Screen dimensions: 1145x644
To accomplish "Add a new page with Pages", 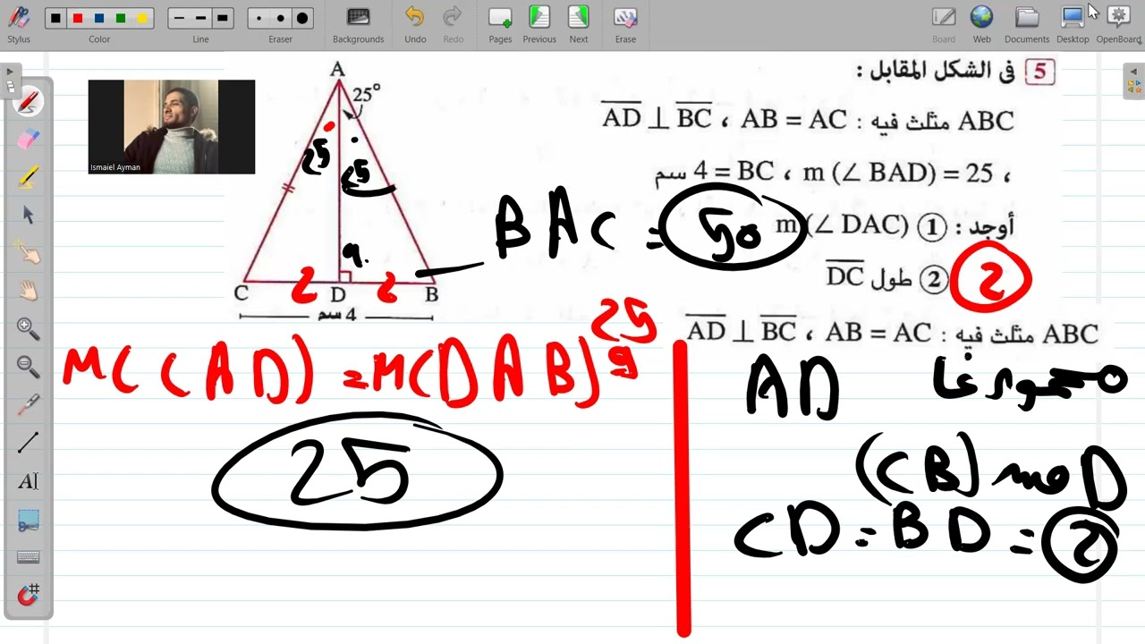I will [x=500, y=24].
